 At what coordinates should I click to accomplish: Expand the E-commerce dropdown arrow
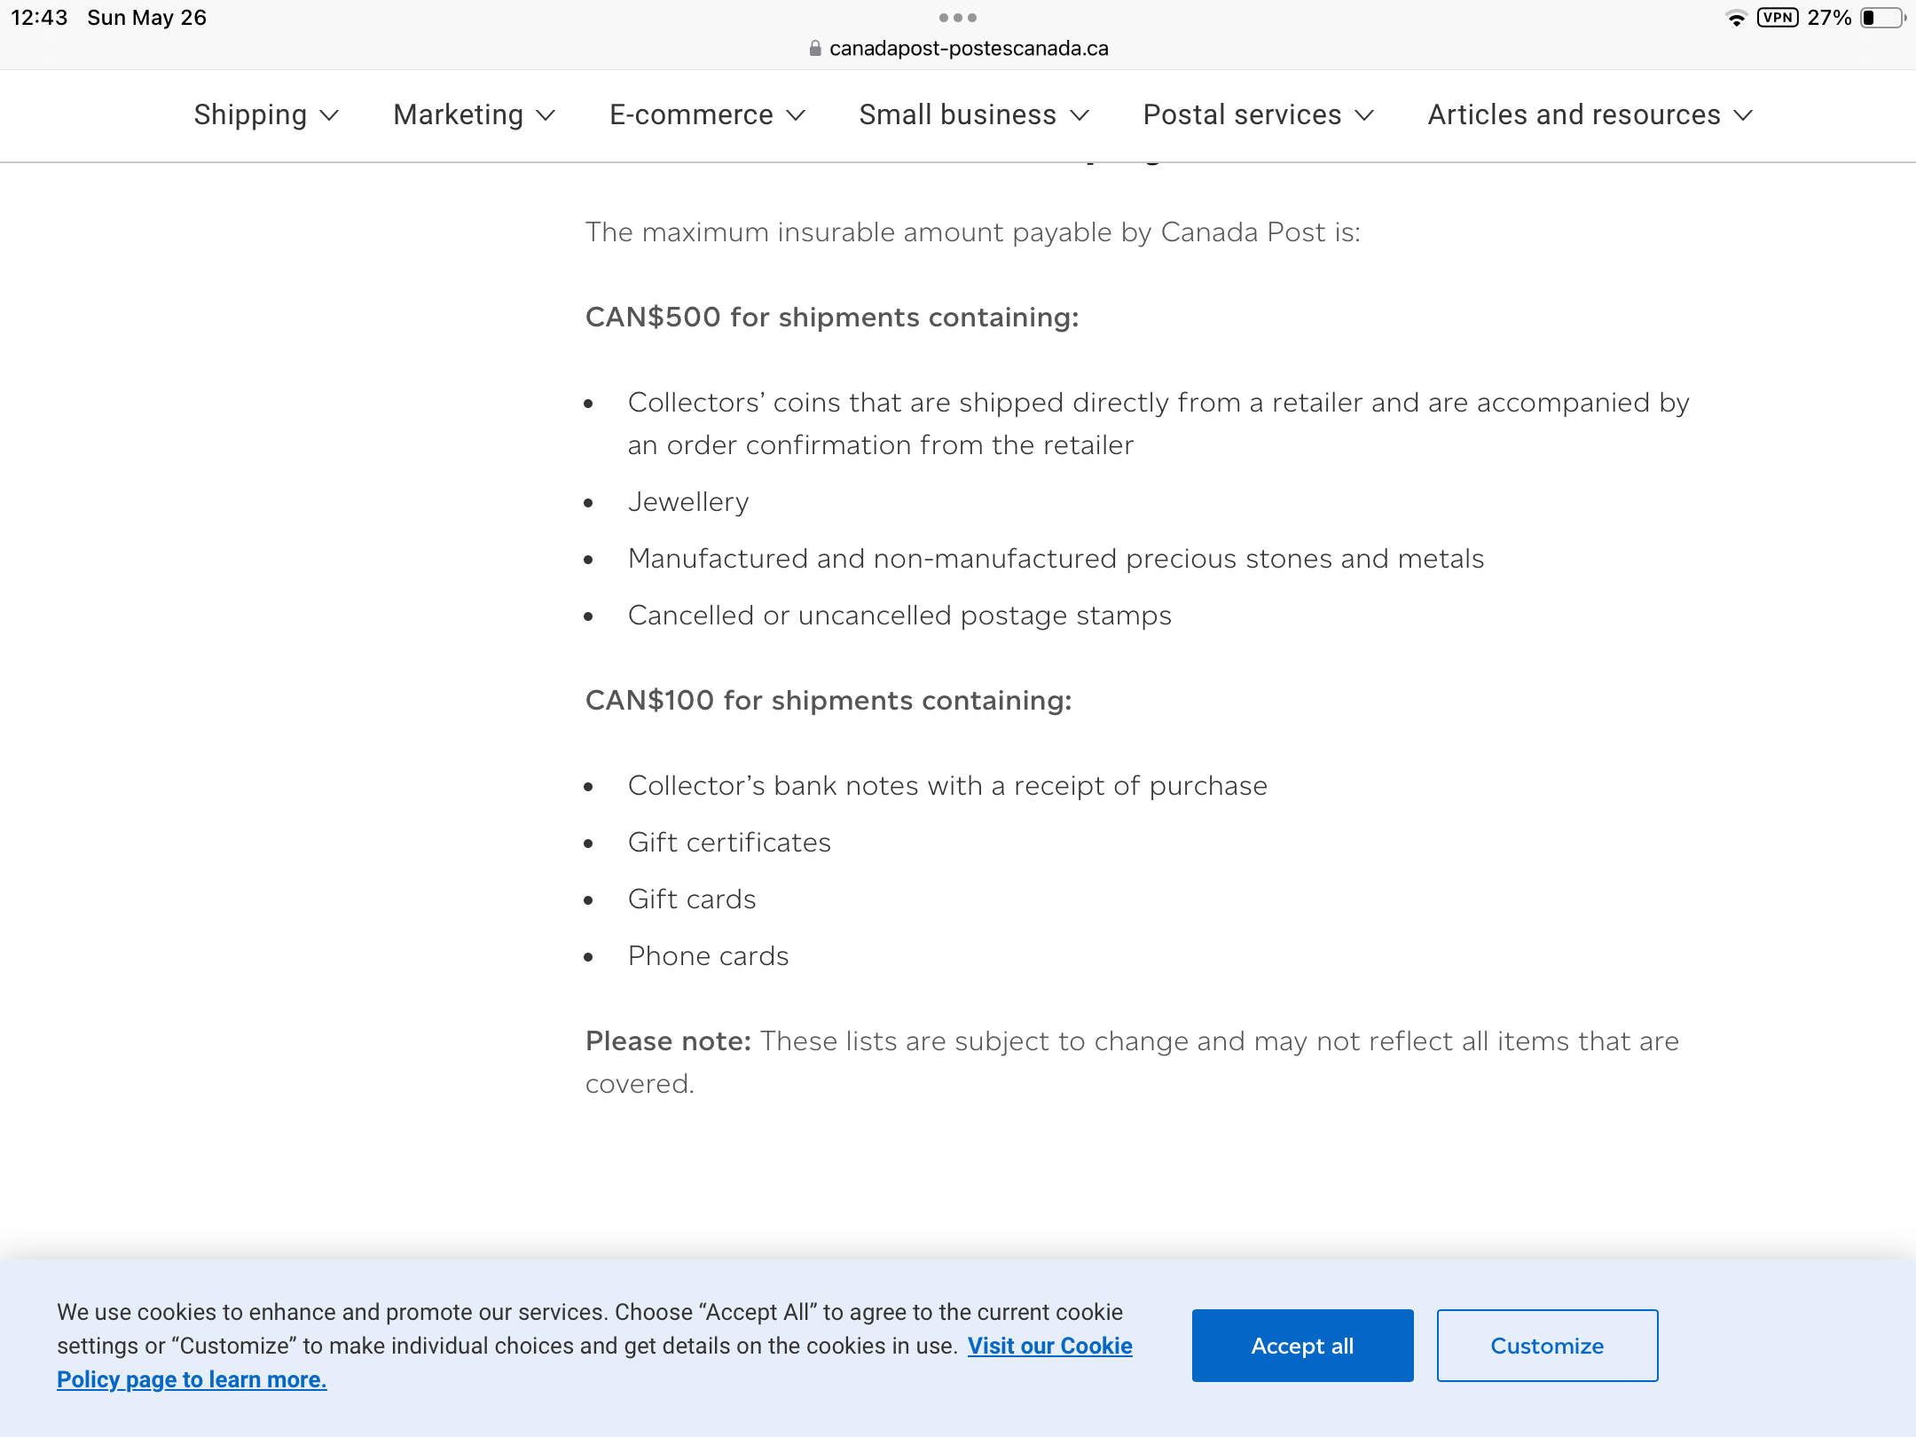tap(797, 115)
